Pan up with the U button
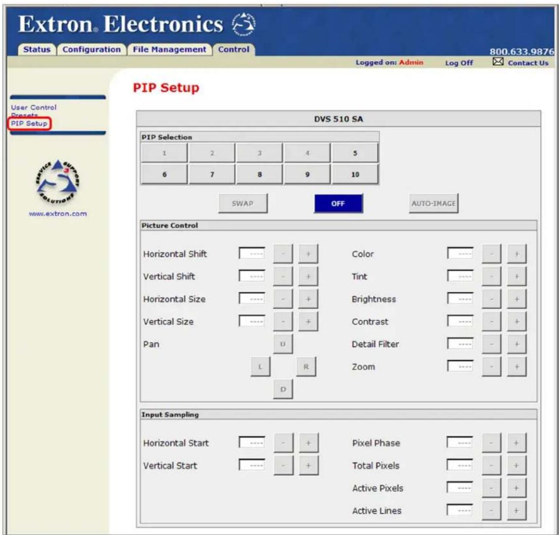559x535 pixels. [x=283, y=344]
